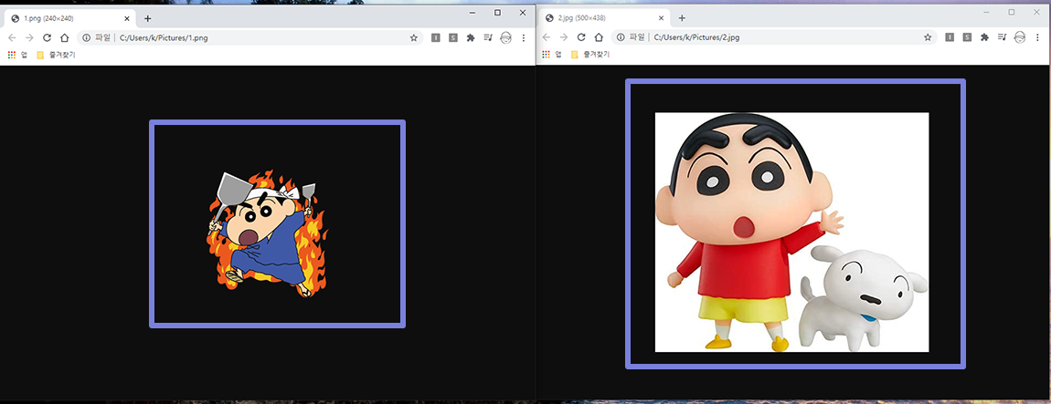Click the S extension icon in 1.png window

click(x=453, y=38)
